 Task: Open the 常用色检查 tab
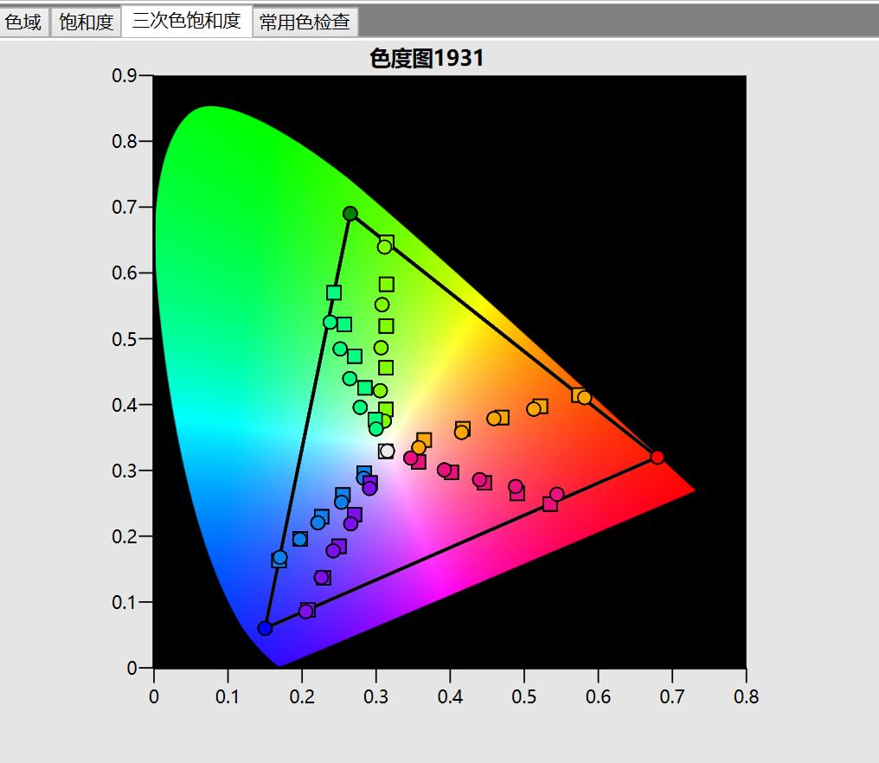click(x=305, y=22)
